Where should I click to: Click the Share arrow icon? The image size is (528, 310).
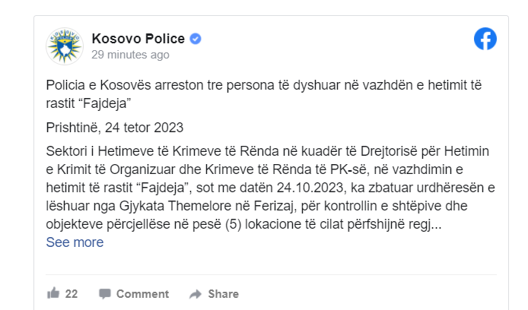(x=196, y=294)
